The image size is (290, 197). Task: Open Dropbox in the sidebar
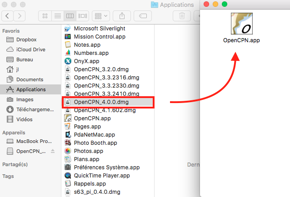pos(30,39)
